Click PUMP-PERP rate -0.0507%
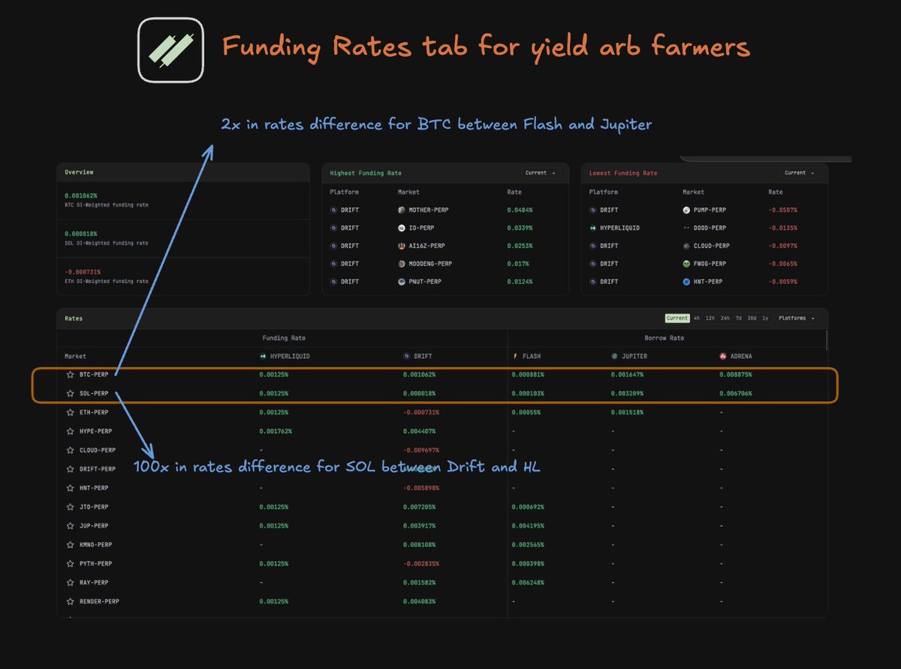 783,210
